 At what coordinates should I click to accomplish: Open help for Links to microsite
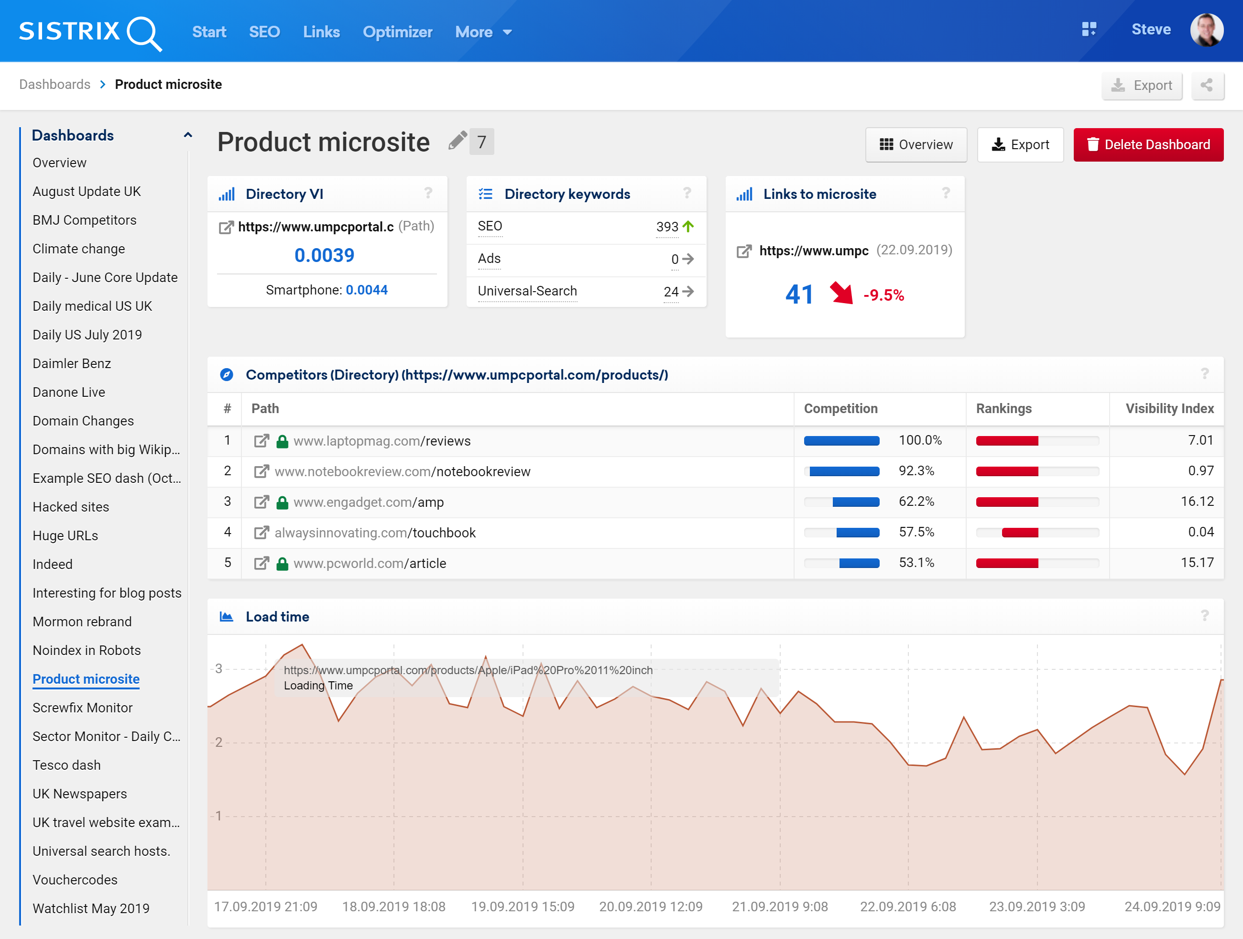(x=946, y=193)
